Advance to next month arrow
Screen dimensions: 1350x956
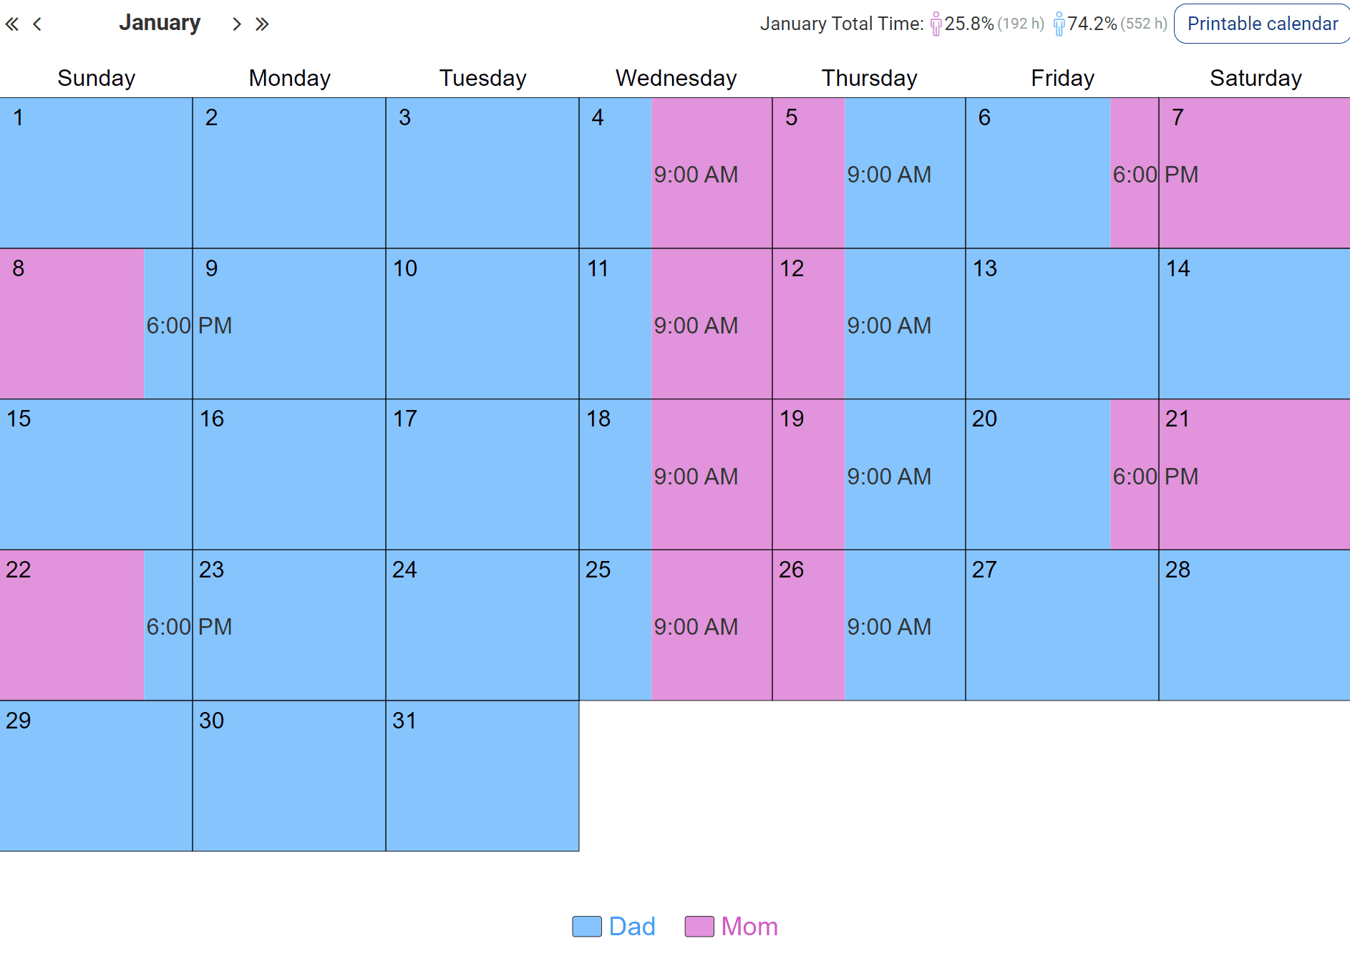point(236,24)
